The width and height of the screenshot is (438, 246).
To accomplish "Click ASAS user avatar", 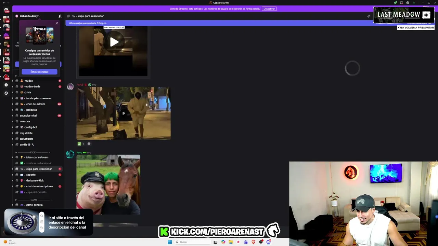I will tap(70, 86).
